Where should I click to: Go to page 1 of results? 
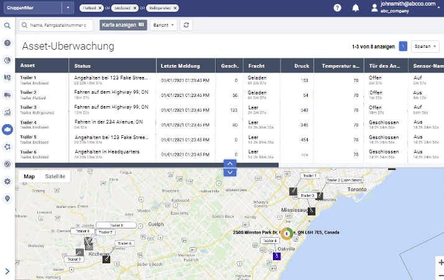[x=403, y=46]
